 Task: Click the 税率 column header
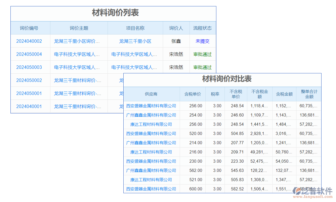[x=215, y=94]
